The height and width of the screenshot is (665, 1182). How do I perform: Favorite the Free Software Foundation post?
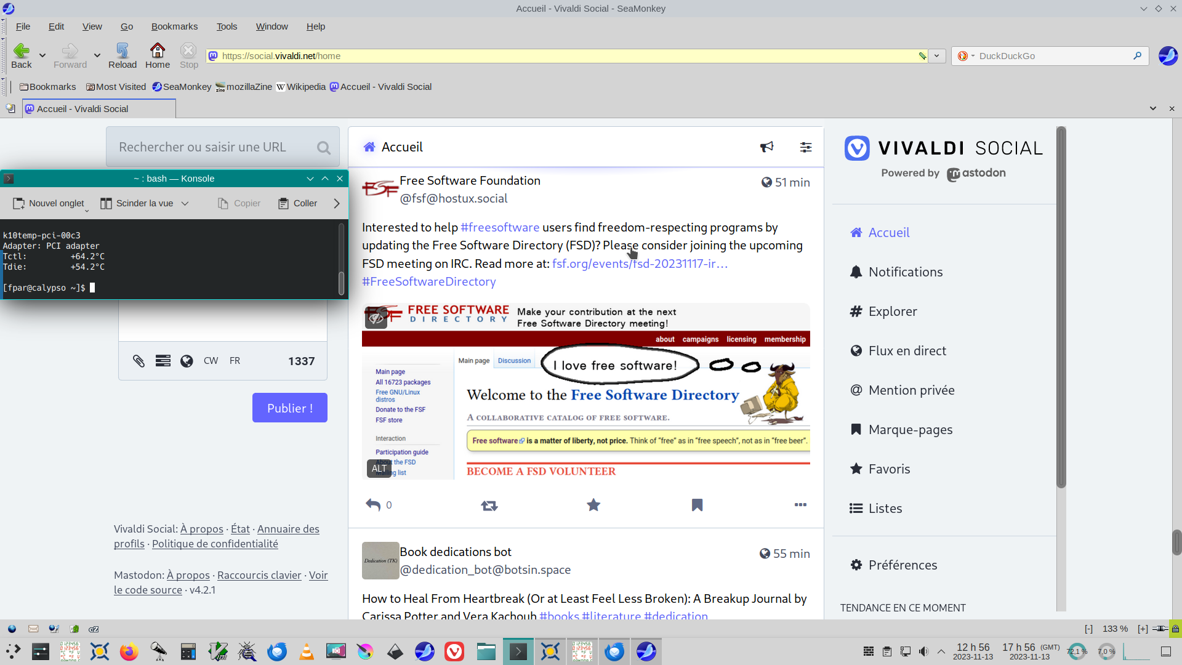pos(593,506)
